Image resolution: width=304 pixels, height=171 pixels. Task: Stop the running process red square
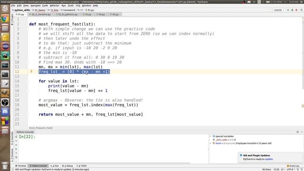click(x=296, y=10)
